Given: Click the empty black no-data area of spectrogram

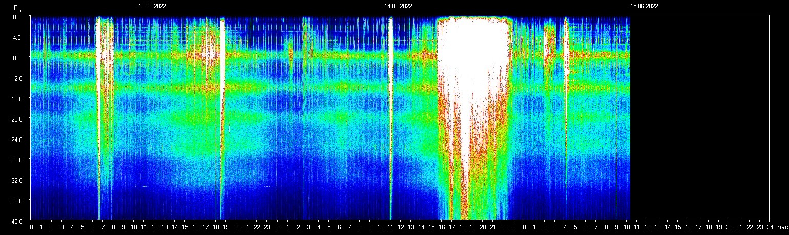Looking at the screenshot, I should pos(699,118).
